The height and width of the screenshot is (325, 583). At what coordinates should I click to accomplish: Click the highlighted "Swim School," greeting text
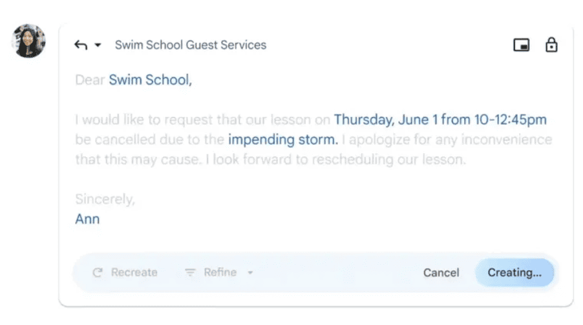(x=150, y=80)
